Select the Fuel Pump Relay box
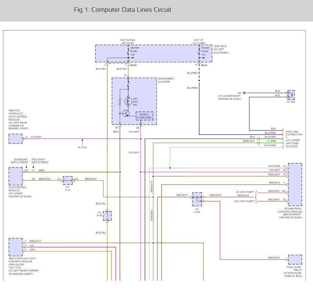Image resolution: width=313 pixels, height=288 pixels. [x=294, y=260]
